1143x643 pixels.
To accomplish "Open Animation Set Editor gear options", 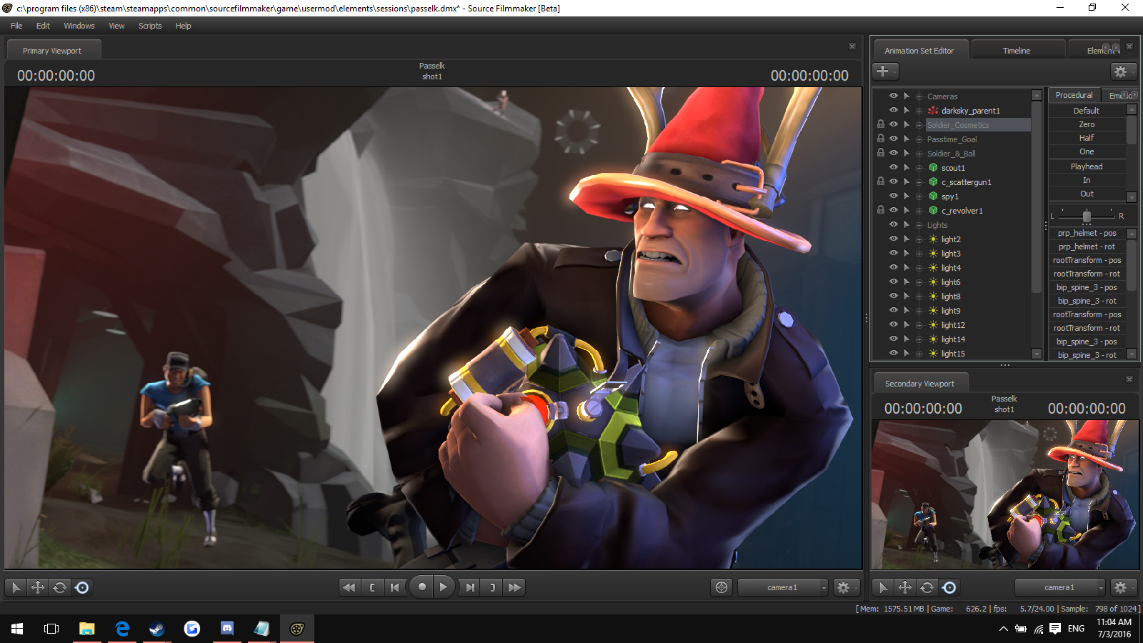I will point(1122,71).
